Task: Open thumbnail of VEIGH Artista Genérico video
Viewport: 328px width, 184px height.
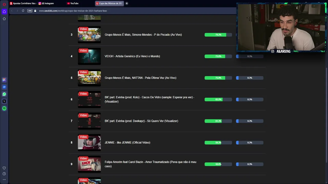Action: click(x=89, y=56)
